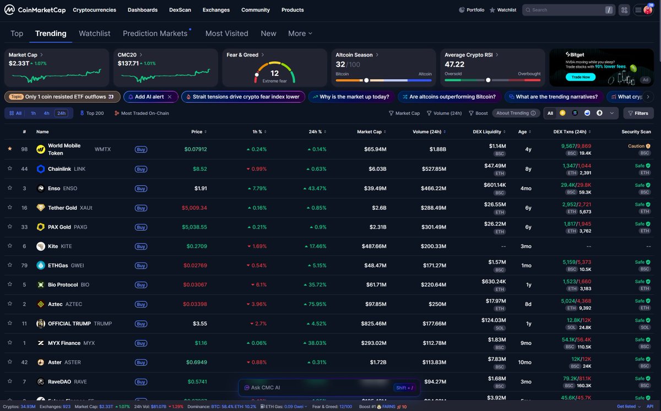The height and width of the screenshot is (411, 661).
Task: Click the Altcoin Season slider bar
Action: pyautogui.click(x=384, y=80)
